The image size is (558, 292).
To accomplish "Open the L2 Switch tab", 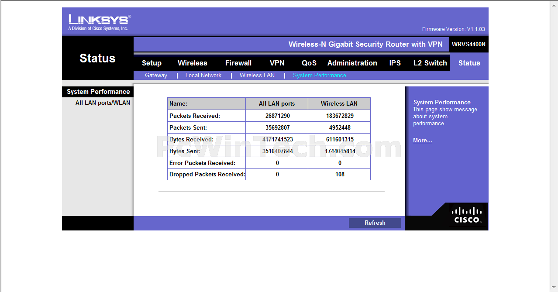I will tap(430, 63).
